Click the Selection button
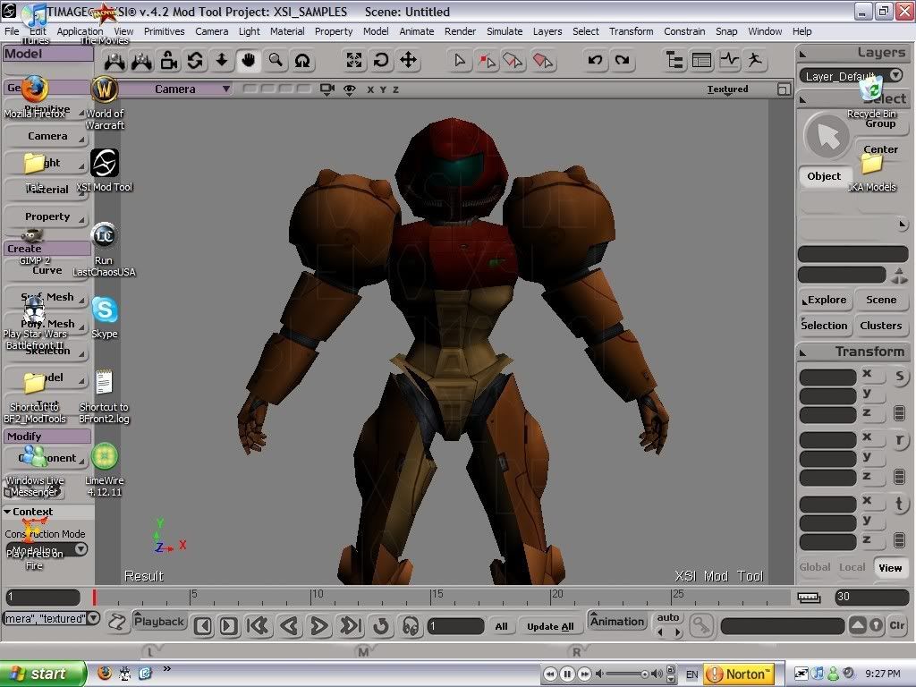This screenshot has height=687, width=916. [824, 326]
